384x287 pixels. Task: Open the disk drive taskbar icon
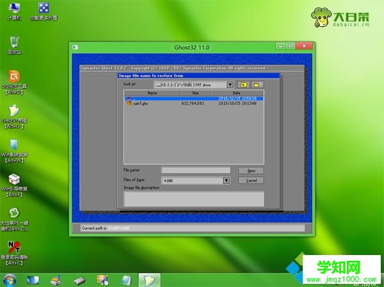[79, 281]
